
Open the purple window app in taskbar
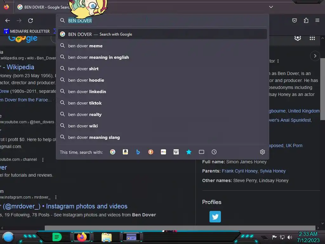(131, 237)
